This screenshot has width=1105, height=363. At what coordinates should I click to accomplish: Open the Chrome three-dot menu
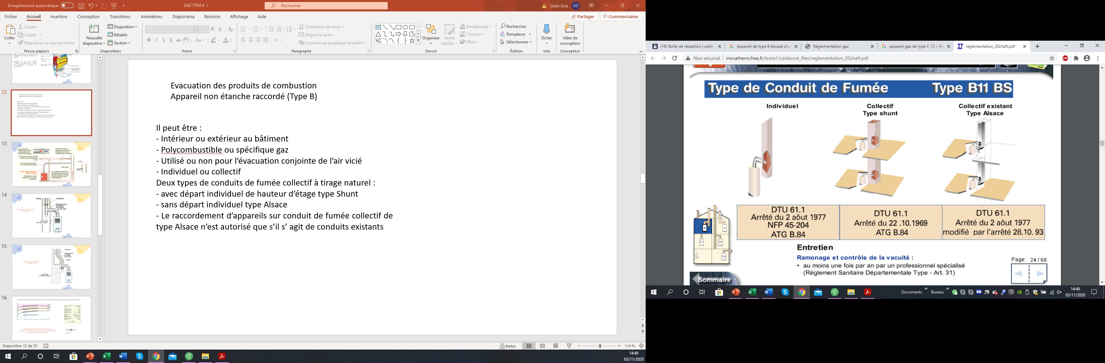(1098, 58)
